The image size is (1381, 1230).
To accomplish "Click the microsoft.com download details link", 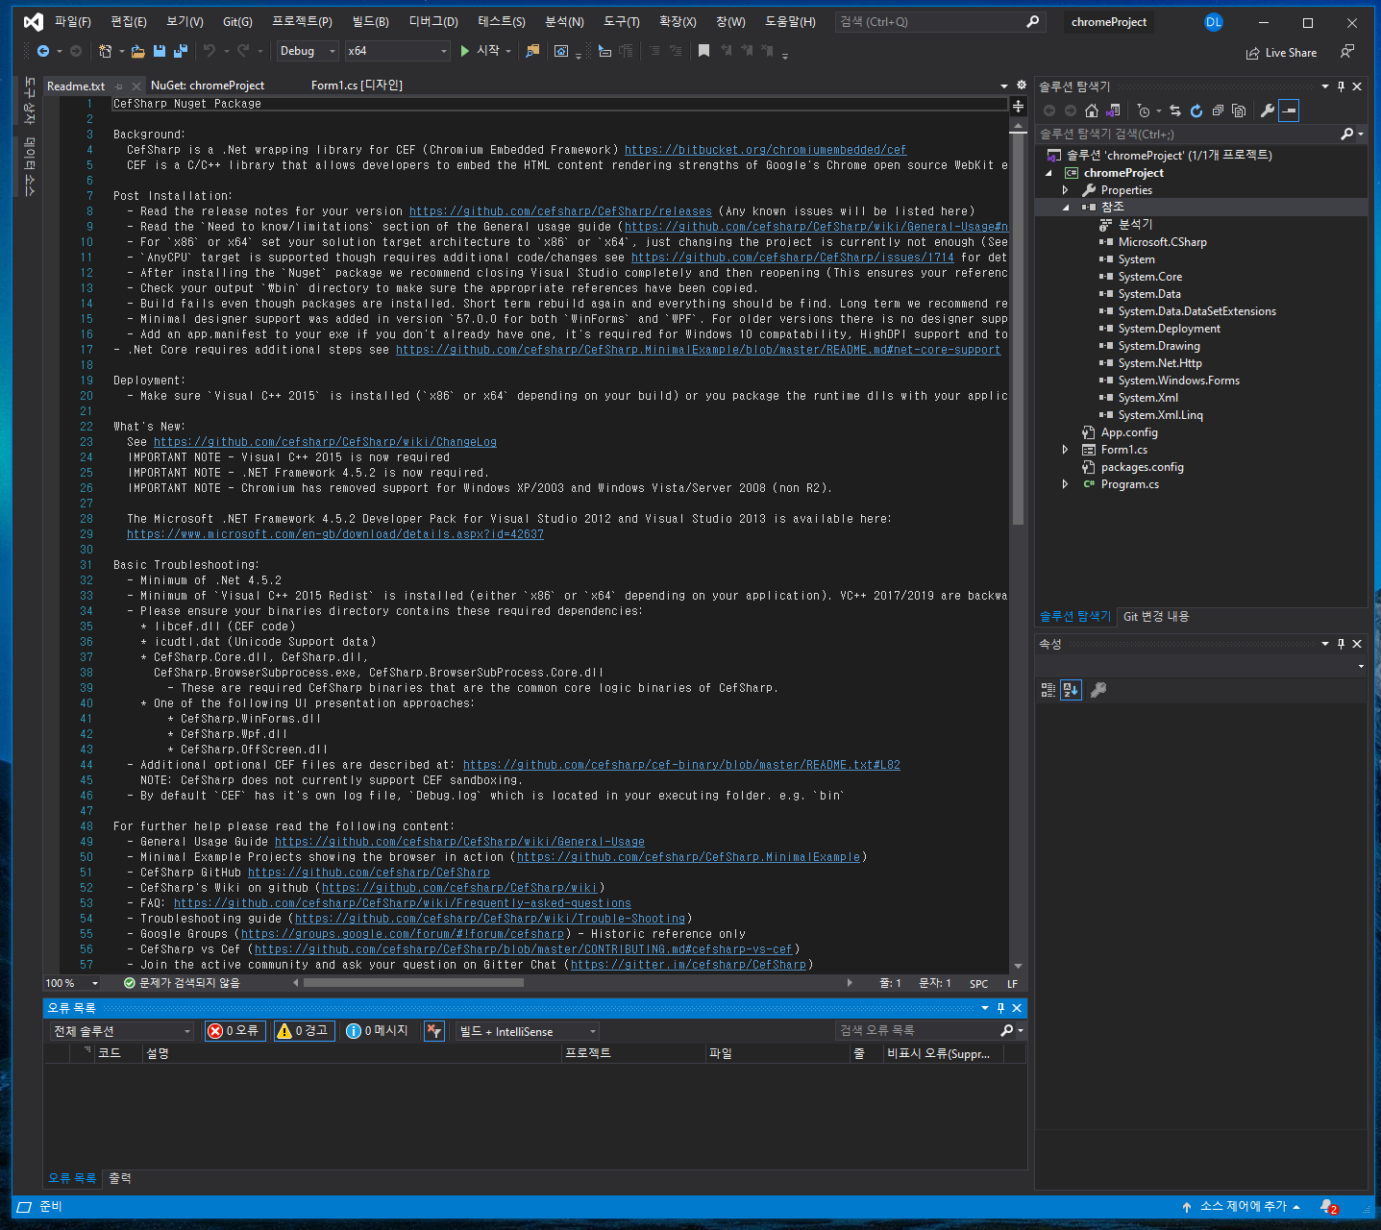I will point(335,534).
